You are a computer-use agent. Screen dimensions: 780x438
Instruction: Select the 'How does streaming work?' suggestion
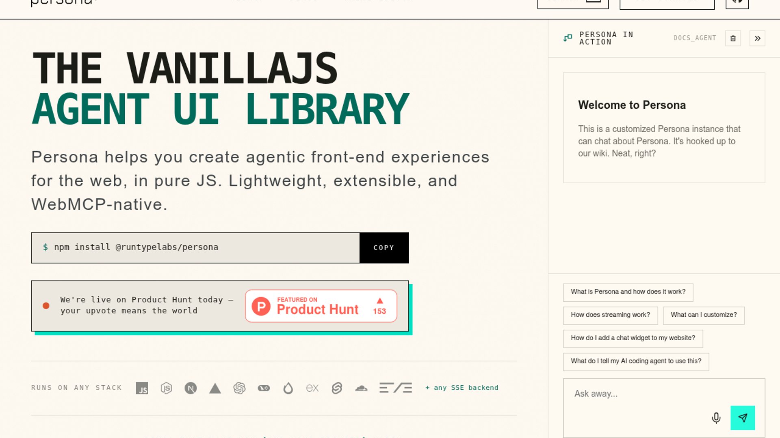tap(610, 315)
